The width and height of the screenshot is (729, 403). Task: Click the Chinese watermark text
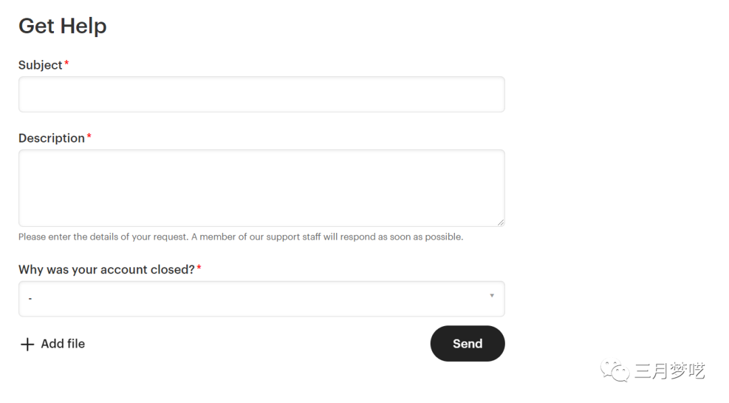point(670,371)
